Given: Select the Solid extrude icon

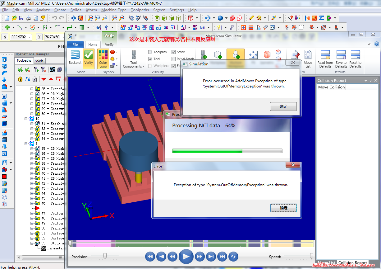Looking at the screenshot, I should [x=4, y=59].
